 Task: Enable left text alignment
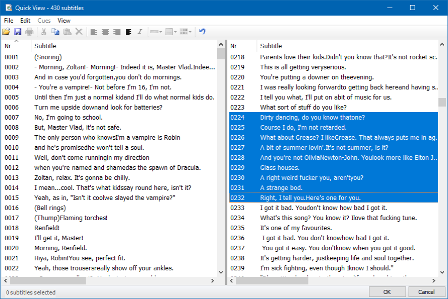tap(94, 31)
